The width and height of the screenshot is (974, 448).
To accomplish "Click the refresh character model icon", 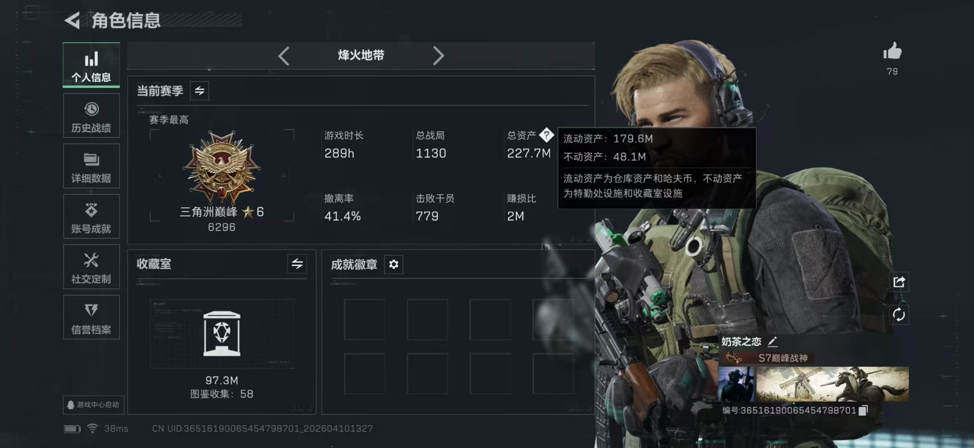I will pyautogui.click(x=899, y=315).
